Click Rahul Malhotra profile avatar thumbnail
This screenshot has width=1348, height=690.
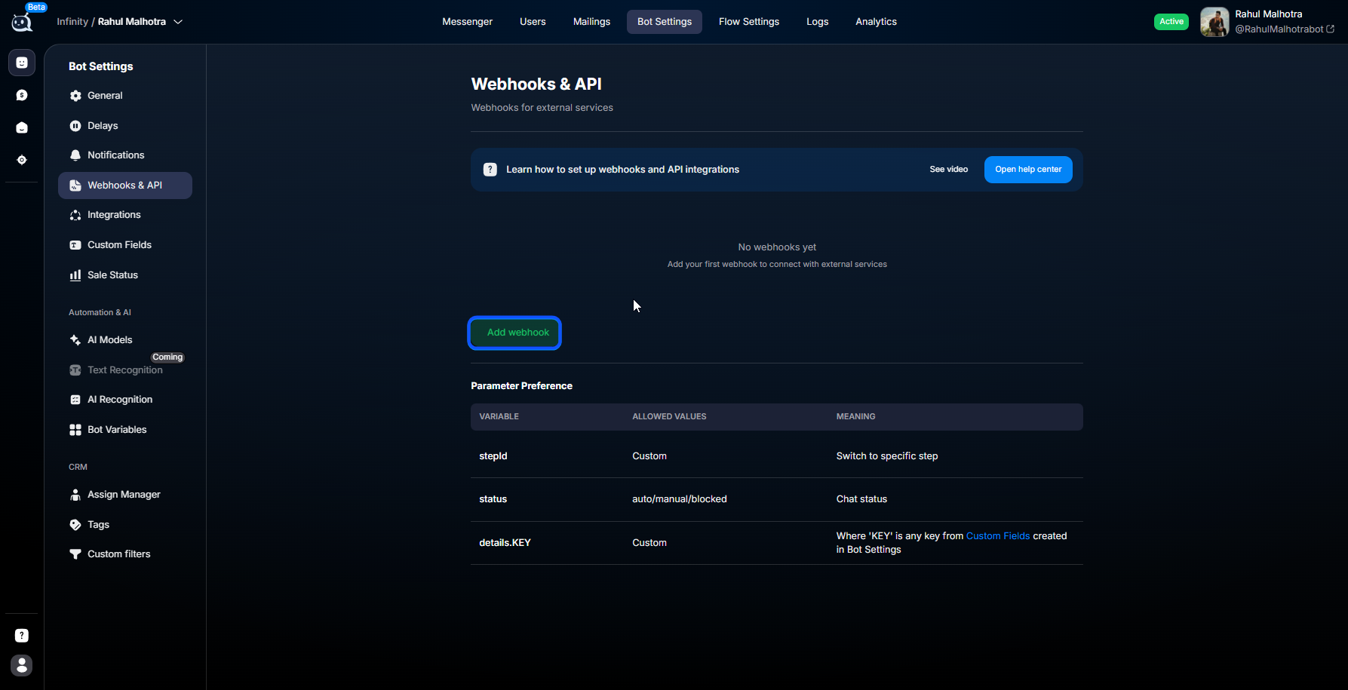click(x=1214, y=22)
